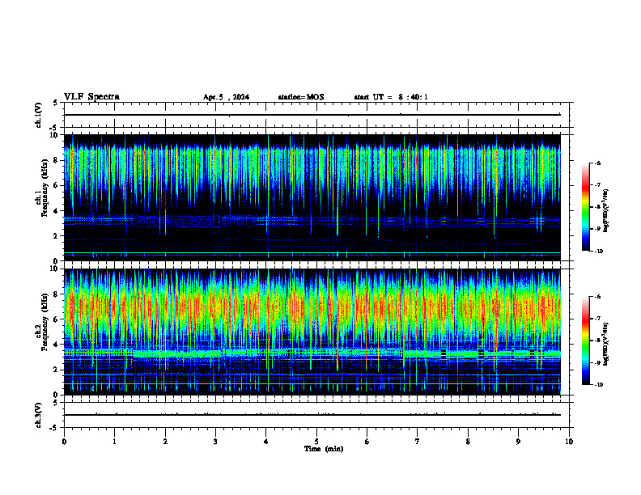
Task: Click time axis tick label "2"
Action: 165,442
